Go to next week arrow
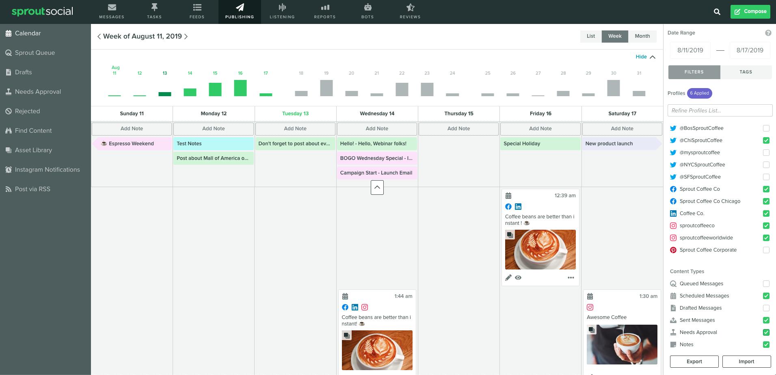This screenshot has width=776, height=375. tap(186, 37)
